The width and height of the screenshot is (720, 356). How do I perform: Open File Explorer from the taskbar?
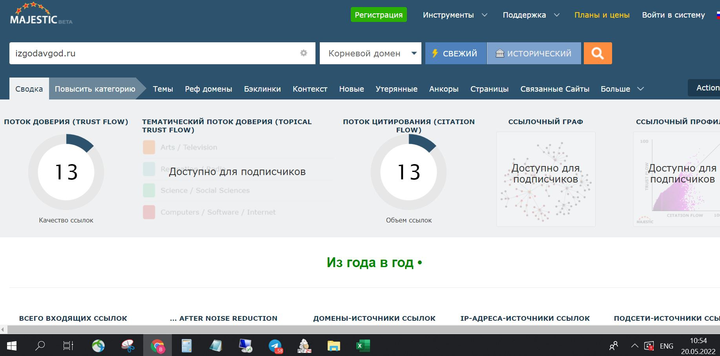pyautogui.click(x=334, y=346)
